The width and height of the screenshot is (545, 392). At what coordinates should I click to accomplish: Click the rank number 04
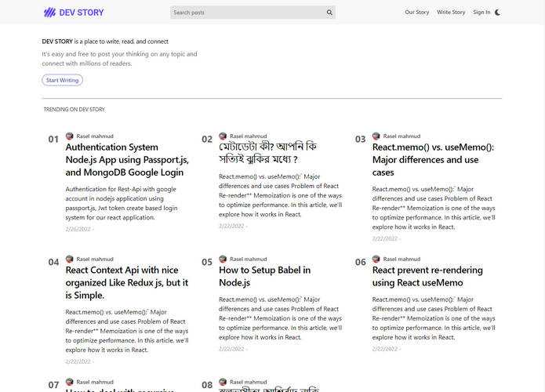53,262
